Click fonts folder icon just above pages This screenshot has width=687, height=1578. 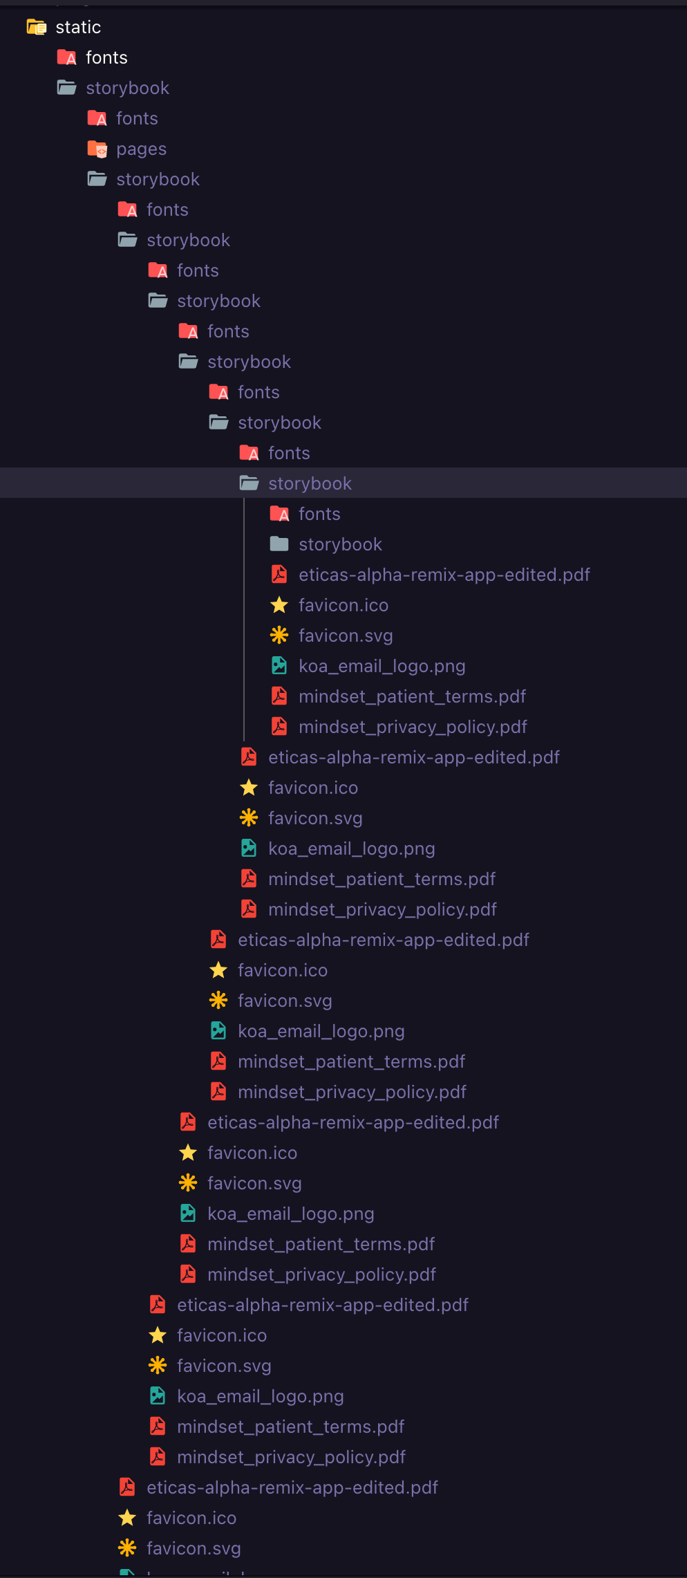tap(97, 118)
